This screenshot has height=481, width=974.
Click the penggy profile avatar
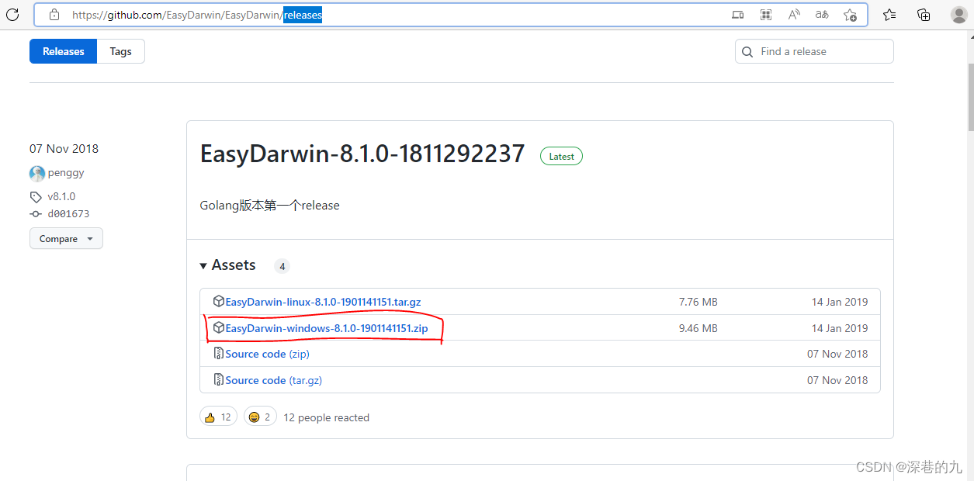(x=36, y=173)
